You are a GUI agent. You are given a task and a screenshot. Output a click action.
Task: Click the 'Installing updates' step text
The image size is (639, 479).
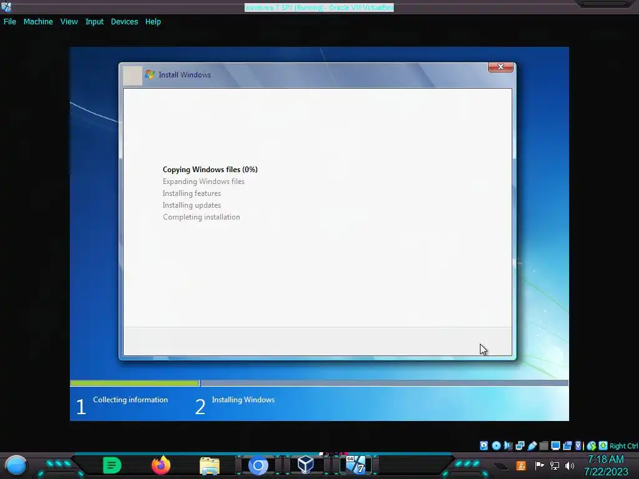pos(192,205)
